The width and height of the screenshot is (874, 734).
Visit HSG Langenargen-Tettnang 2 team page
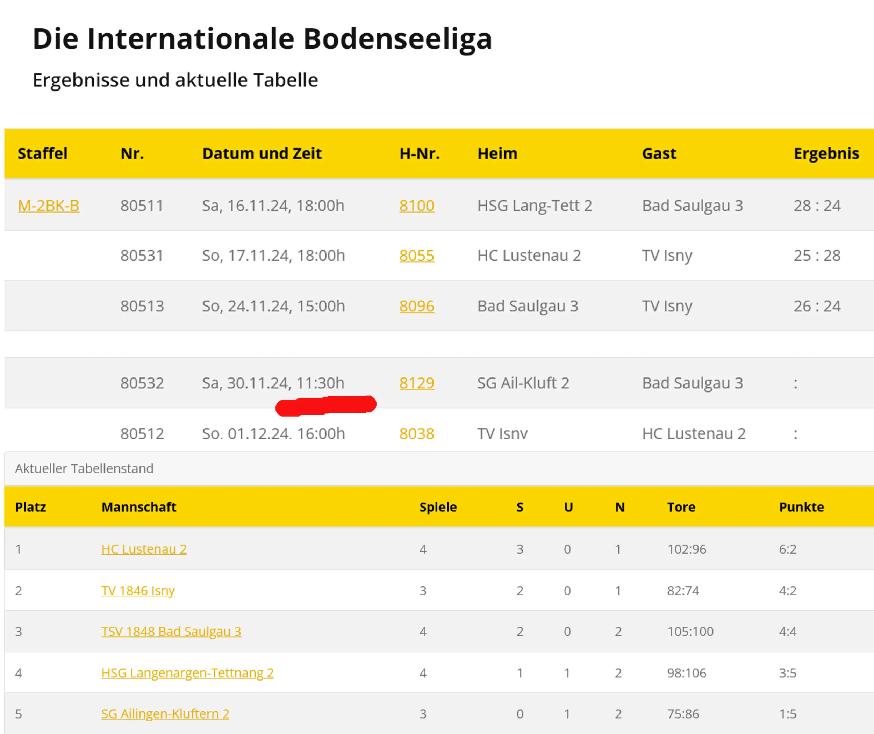[x=187, y=673]
